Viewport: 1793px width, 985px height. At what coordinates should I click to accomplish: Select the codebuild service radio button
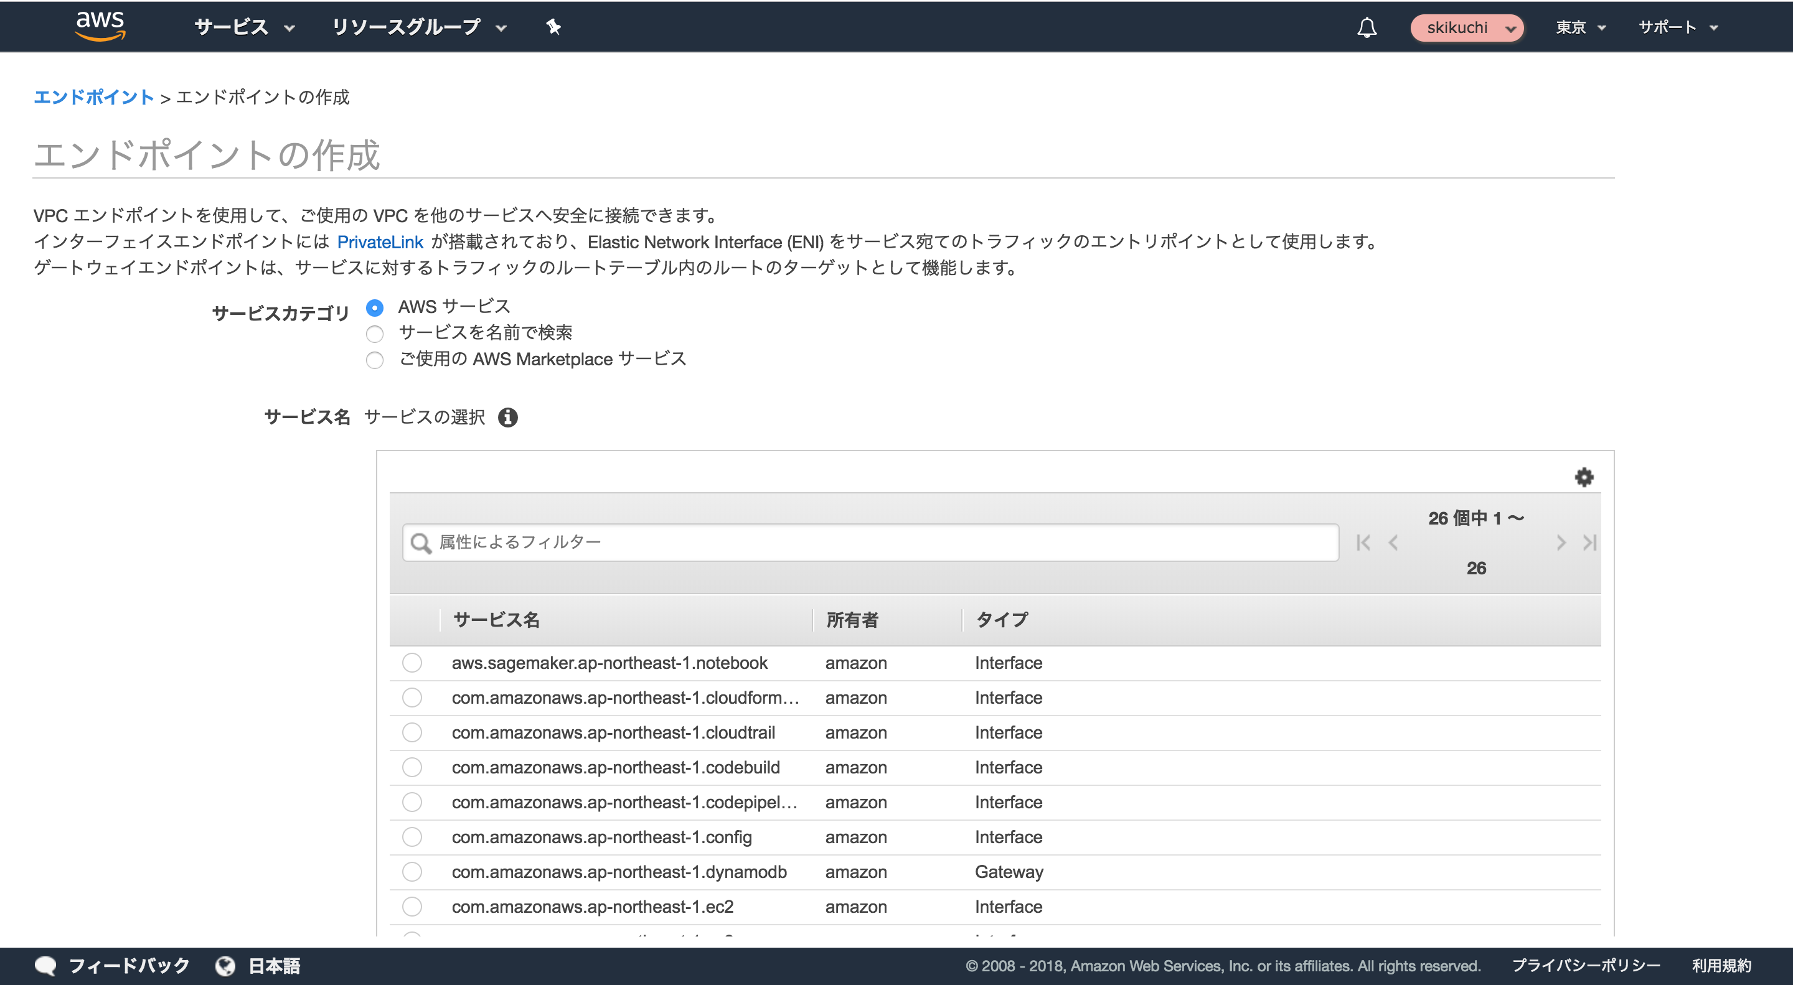click(412, 767)
